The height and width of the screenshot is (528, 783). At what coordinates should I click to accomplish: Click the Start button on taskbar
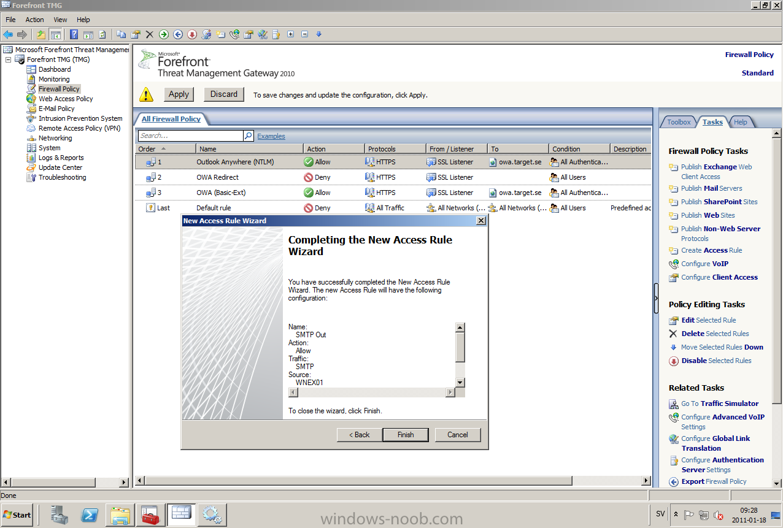[17, 515]
